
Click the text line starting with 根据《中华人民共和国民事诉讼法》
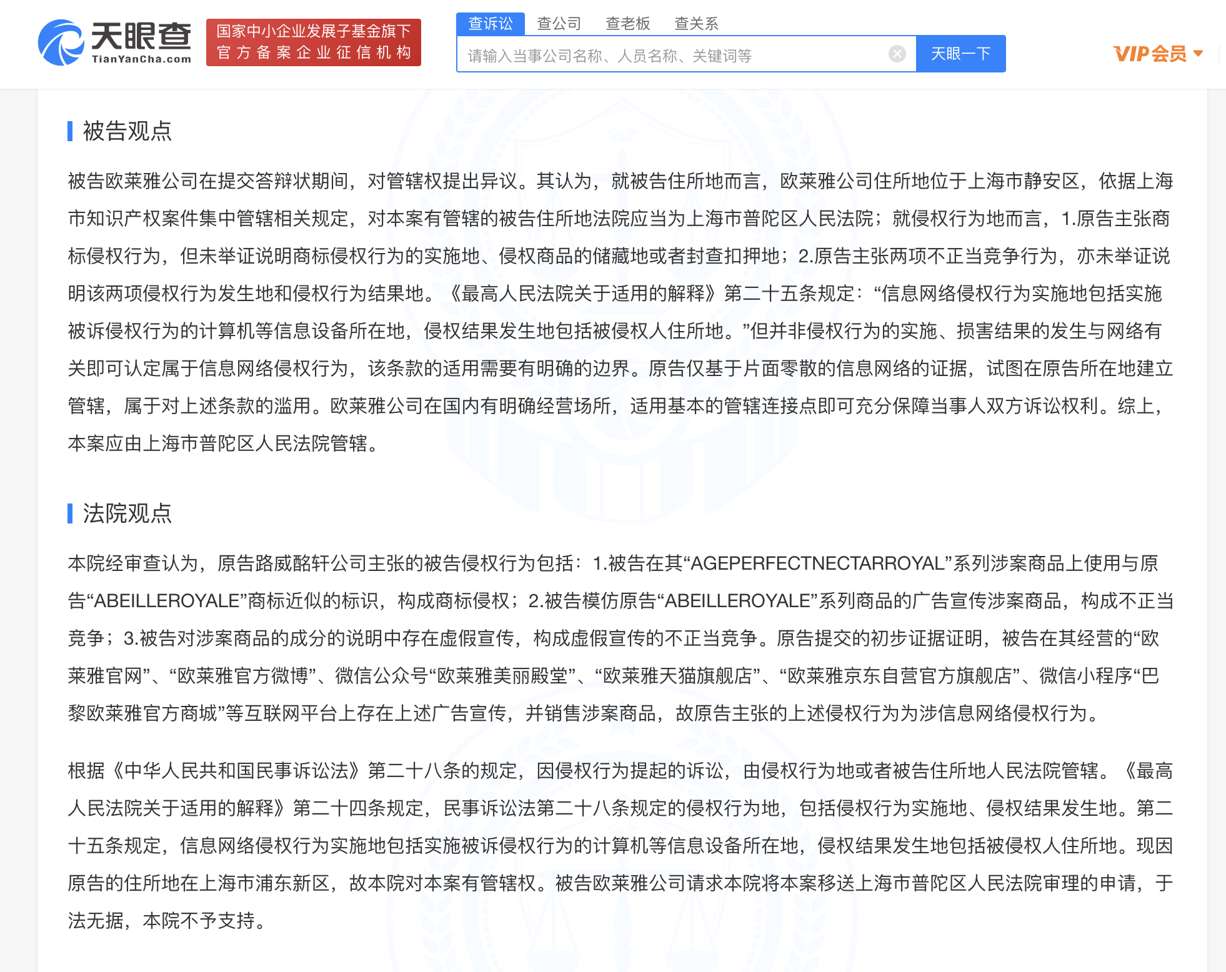(x=620, y=771)
